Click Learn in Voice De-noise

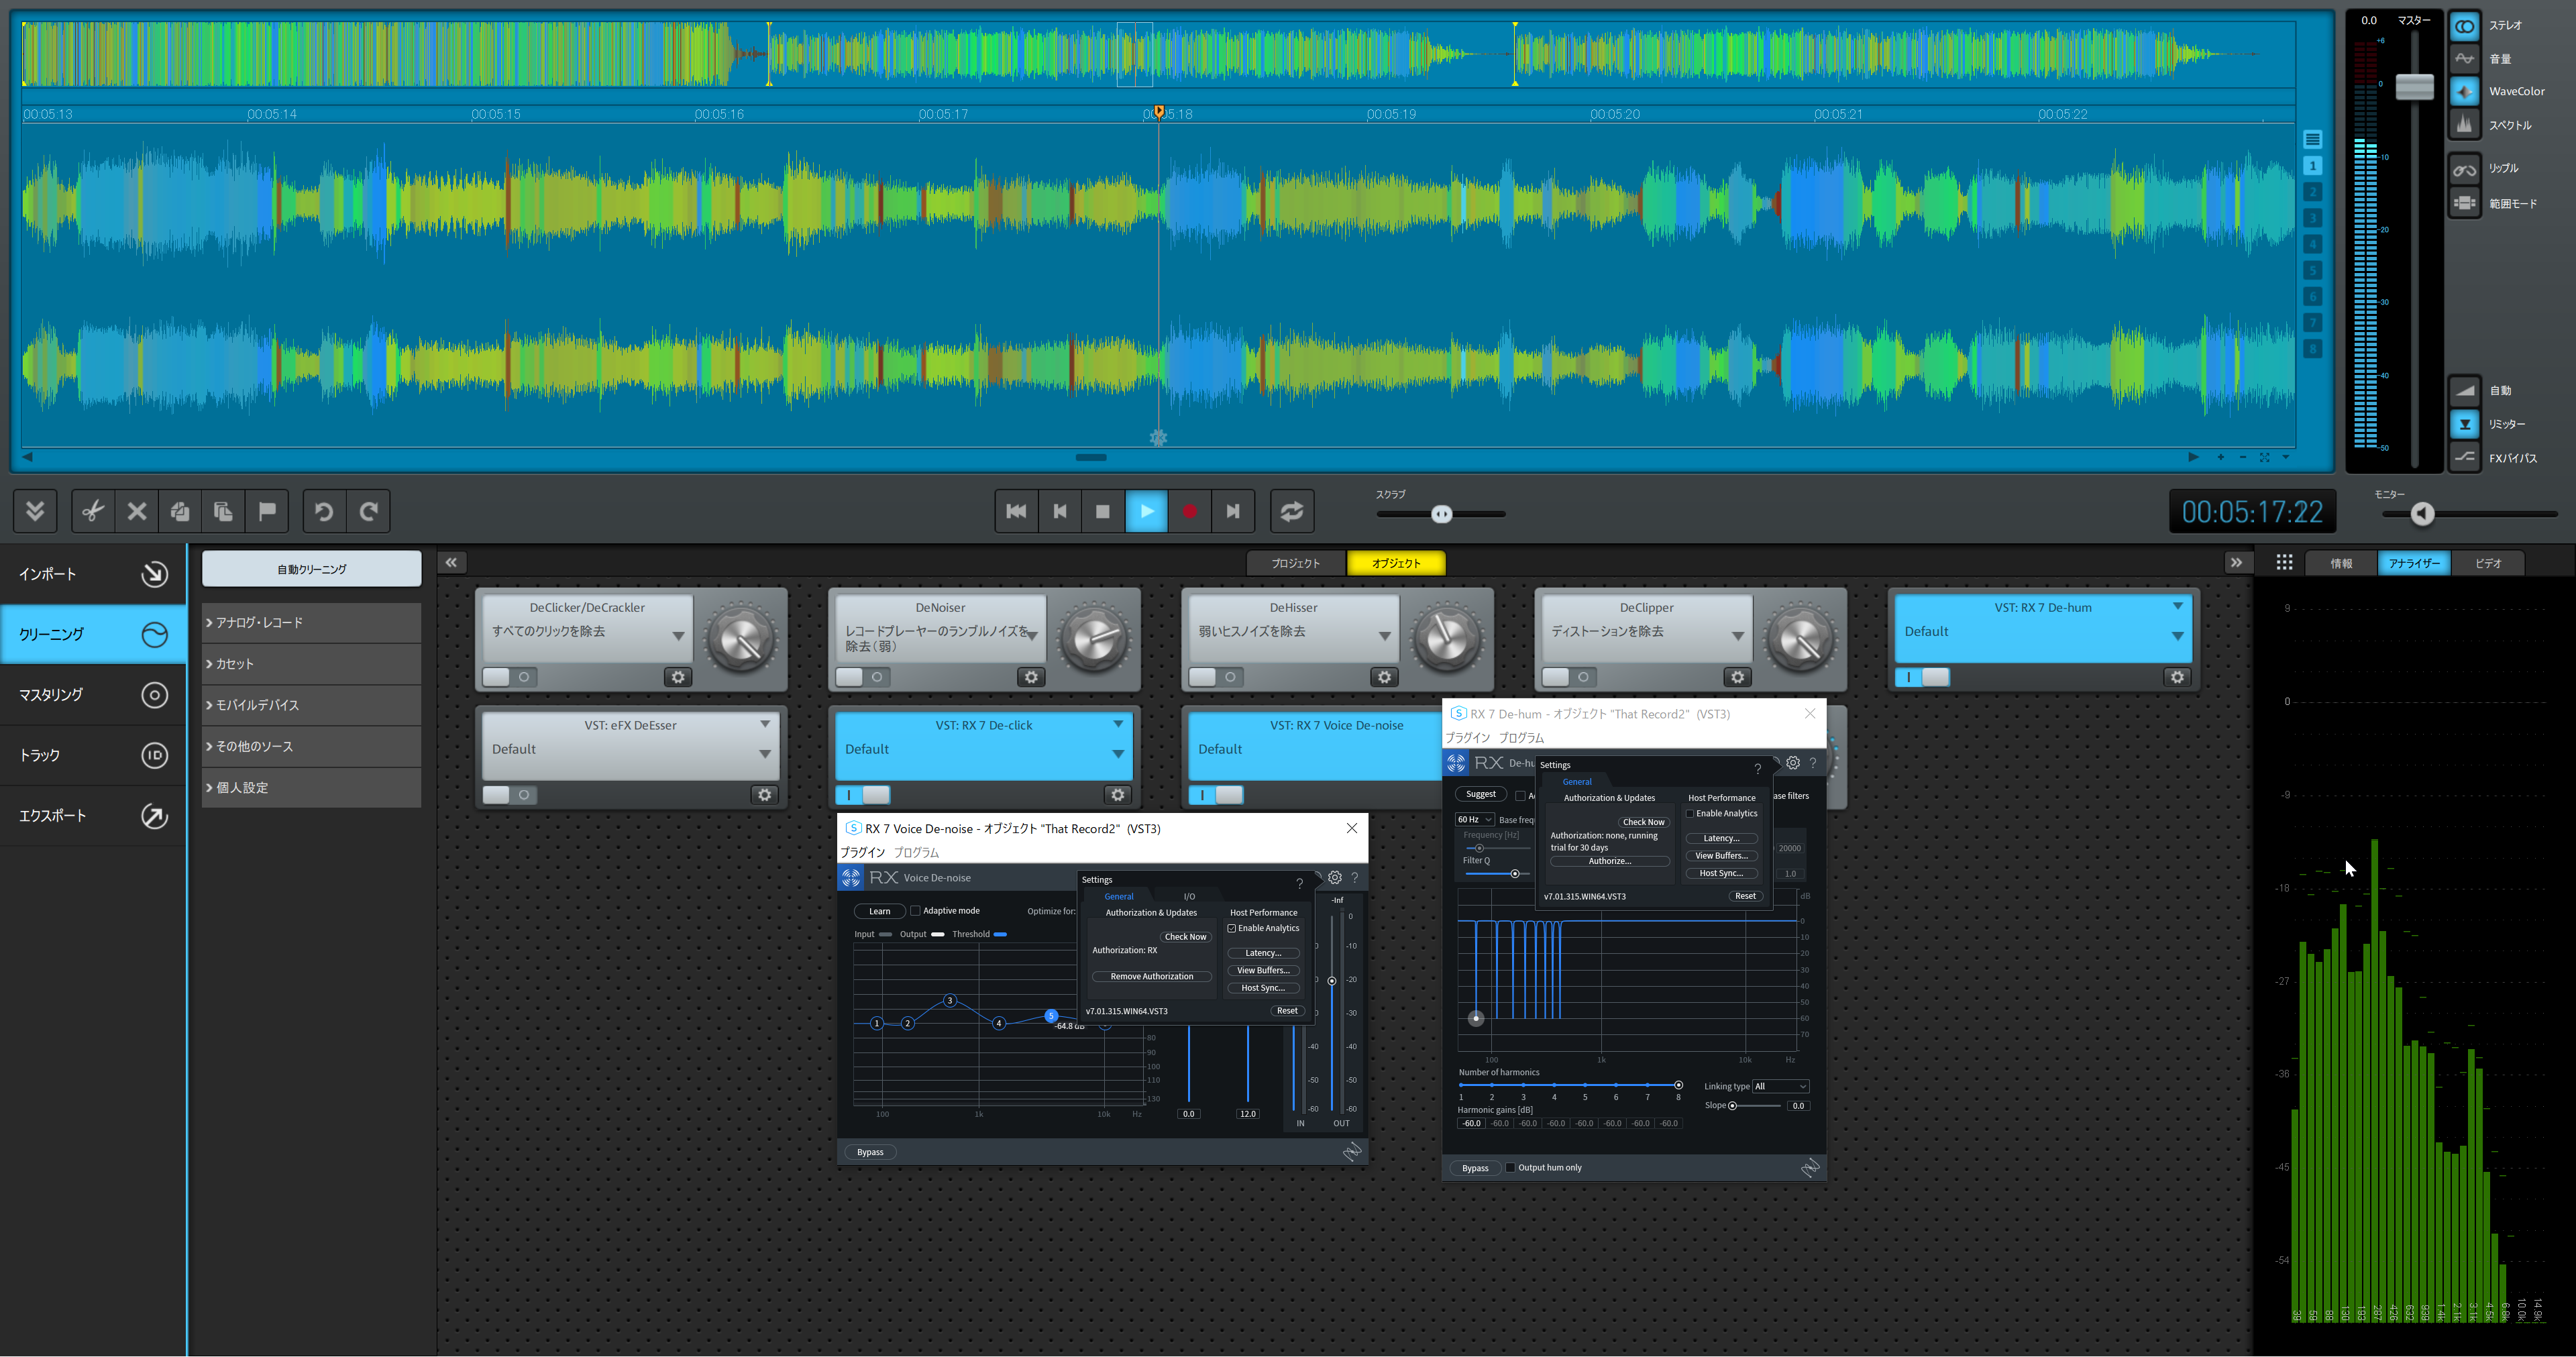[879, 911]
